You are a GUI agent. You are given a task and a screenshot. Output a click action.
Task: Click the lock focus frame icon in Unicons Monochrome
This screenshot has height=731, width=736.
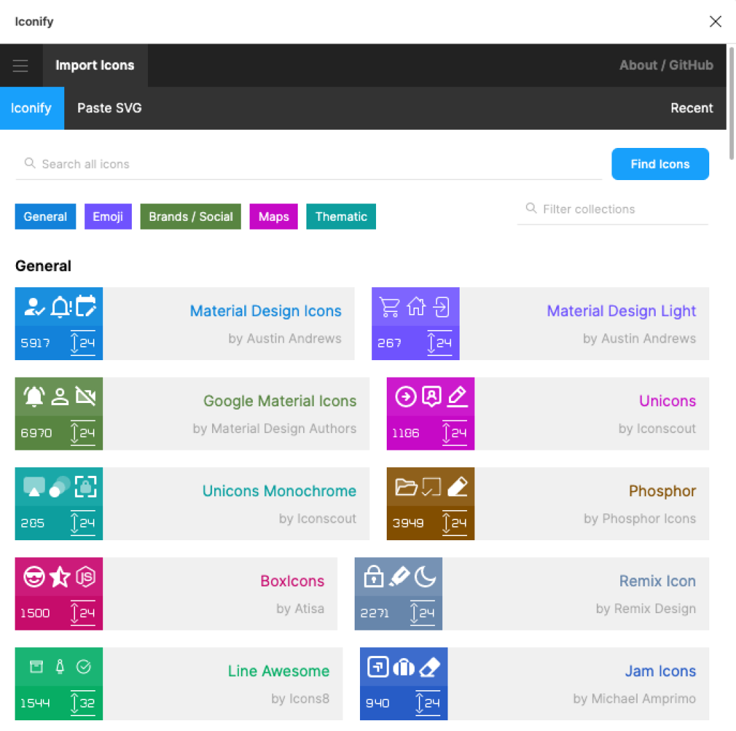[x=86, y=487]
